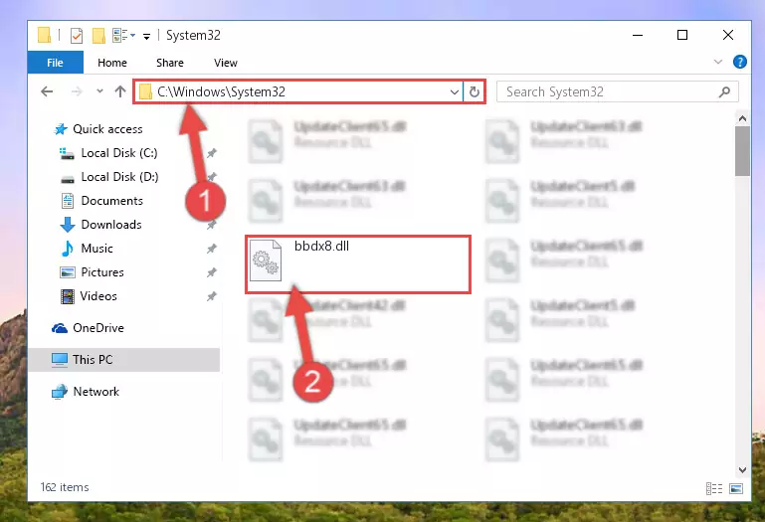Image resolution: width=765 pixels, height=522 pixels.
Task: Select OneDrive in the navigation pane
Action: coord(98,328)
